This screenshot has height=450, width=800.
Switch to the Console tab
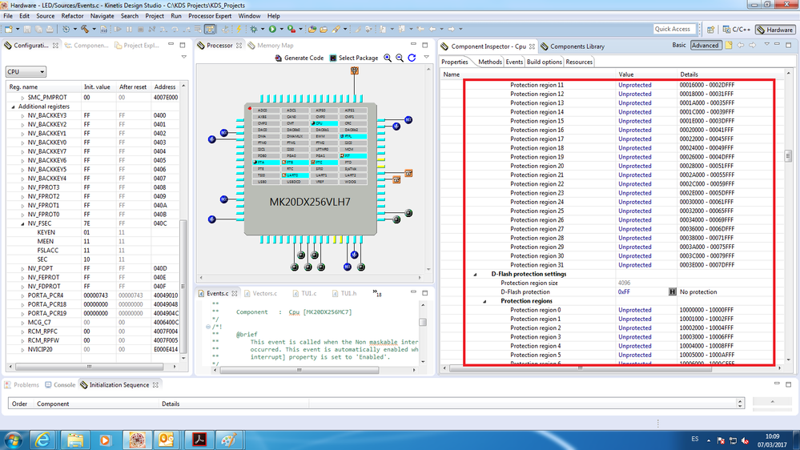coord(60,384)
